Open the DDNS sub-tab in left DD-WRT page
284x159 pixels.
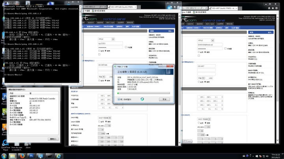coord(93,27)
